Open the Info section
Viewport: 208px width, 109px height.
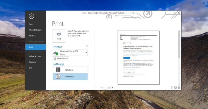31,24
